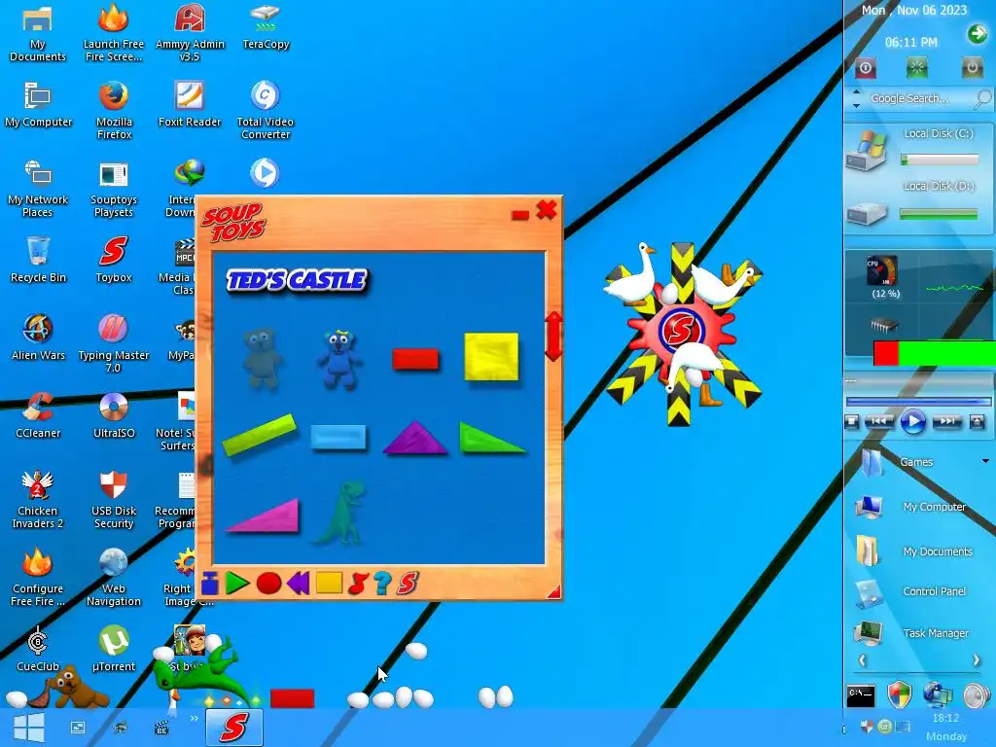Screen dimensions: 996x747
Task: Expand the Games dropdown arrow in sidebar
Action: 985,461
